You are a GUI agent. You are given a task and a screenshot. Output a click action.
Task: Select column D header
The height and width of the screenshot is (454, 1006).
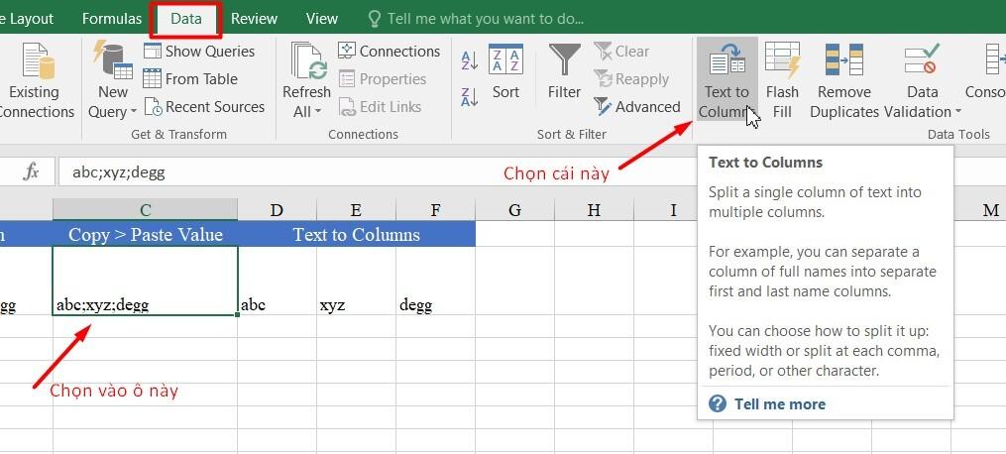tap(277, 209)
